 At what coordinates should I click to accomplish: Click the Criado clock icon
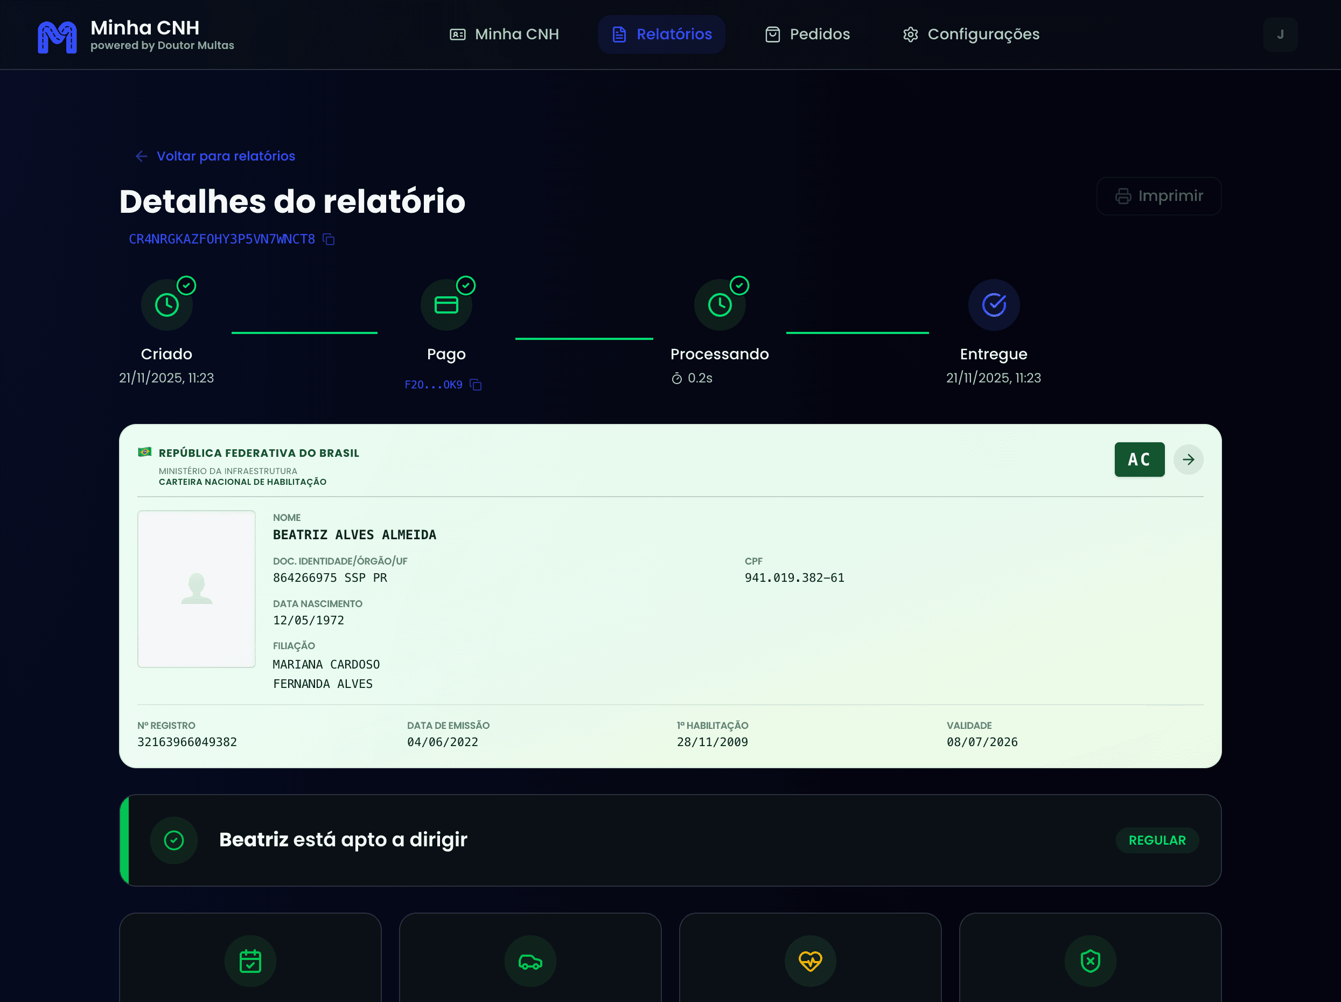[x=167, y=304]
